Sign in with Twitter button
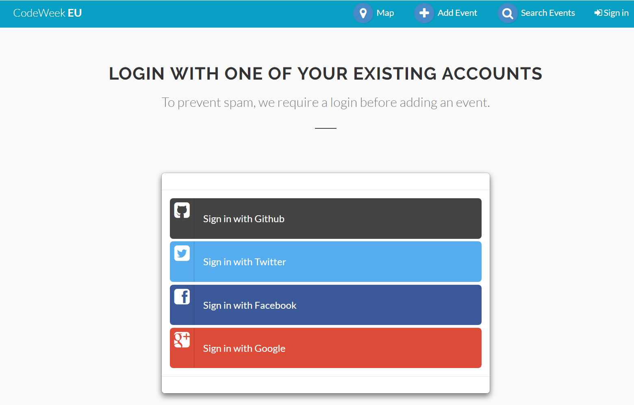This screenshot has width=634, height=405. (326, 262)
